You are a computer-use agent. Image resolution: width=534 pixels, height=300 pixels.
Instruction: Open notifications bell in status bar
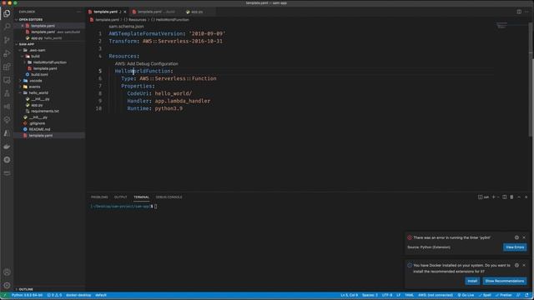click(x=526, y=295)
